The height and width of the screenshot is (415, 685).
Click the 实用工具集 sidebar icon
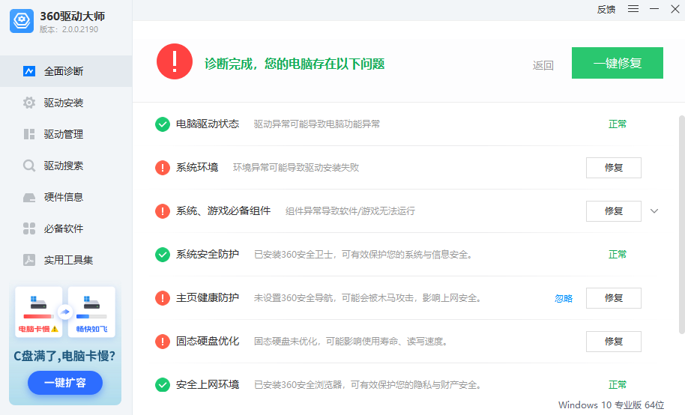point(29,260)
